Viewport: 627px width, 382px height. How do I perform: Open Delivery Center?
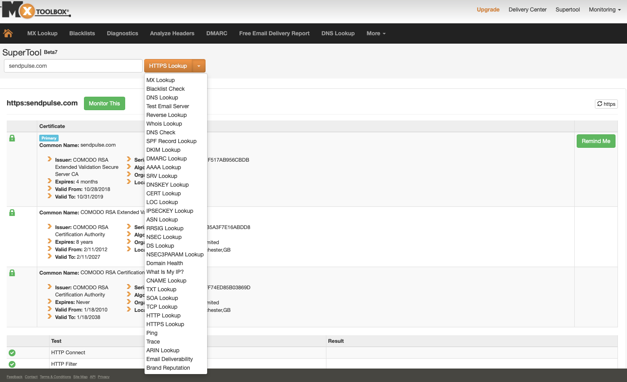[528, 10]
